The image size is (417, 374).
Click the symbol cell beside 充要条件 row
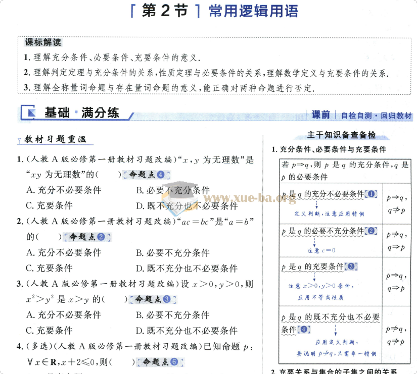click(397, 282)
